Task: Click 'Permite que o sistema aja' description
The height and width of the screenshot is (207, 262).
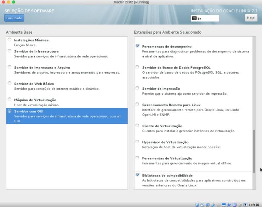Action: click(184, 94)
